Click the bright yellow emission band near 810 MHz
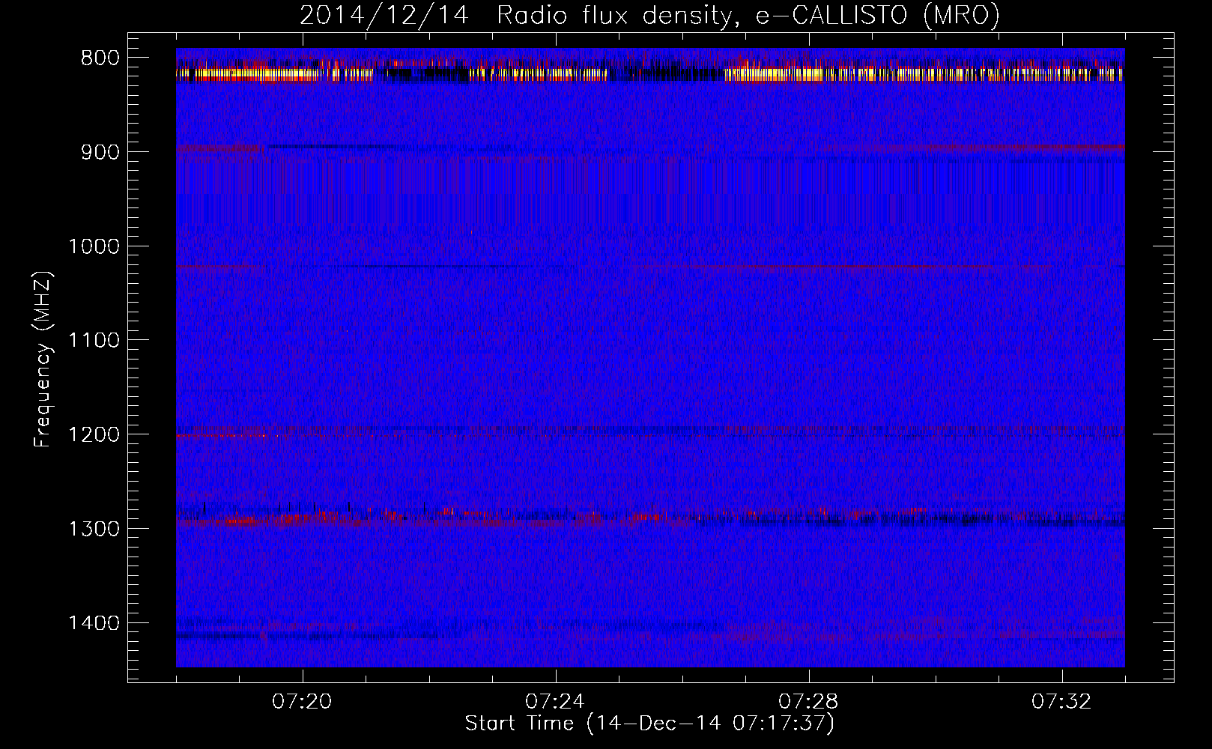This screenshot has width=1212, height=749. [x=650, y=73]
